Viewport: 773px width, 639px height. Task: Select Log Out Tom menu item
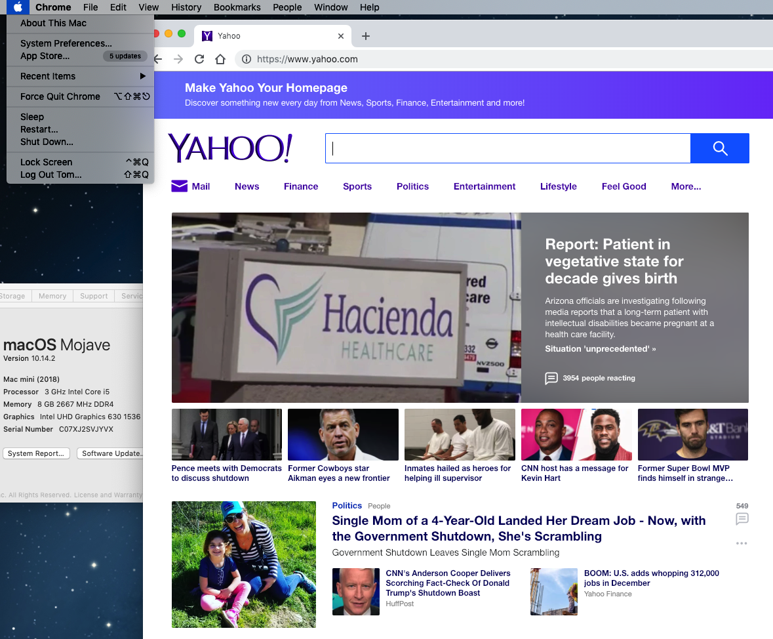click(x=81, y=175)
